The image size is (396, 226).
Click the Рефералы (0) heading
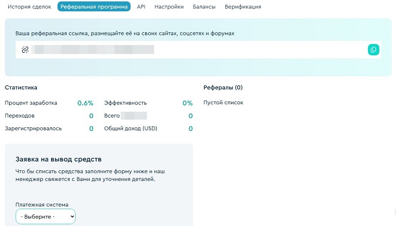point(223,87)
